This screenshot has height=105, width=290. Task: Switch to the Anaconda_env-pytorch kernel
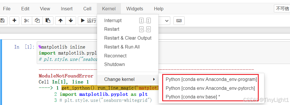(210, 88)
